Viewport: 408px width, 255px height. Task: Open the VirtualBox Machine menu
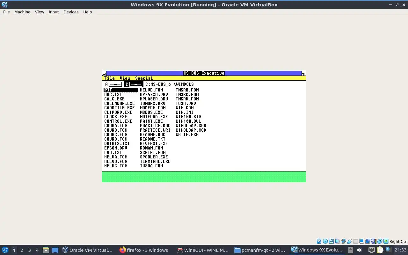22,12
